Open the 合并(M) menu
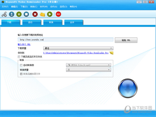The height and width of the screenshot is (117, 156). [44, 7]
